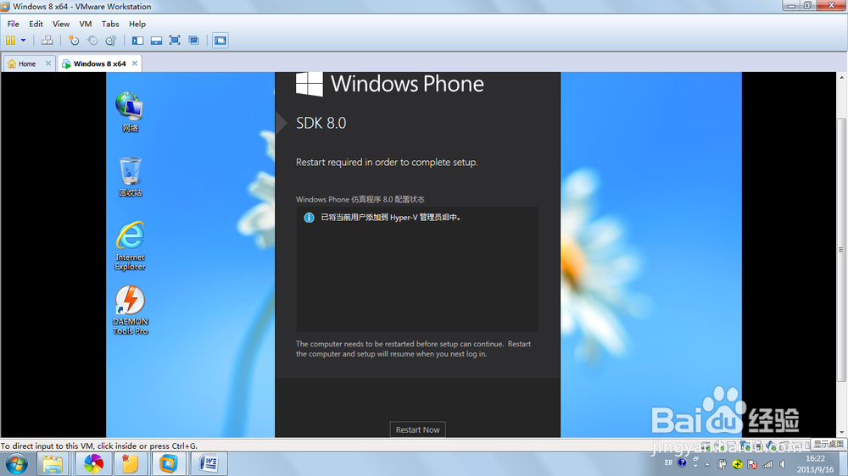Toggle the thumbnail bar view icon
Screen dimensions: 848x476
click(156, 41)
